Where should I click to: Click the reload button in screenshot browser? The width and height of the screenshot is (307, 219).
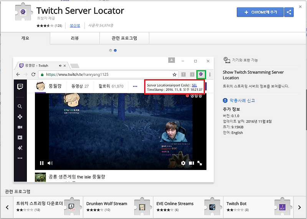(x=33, y=74)
